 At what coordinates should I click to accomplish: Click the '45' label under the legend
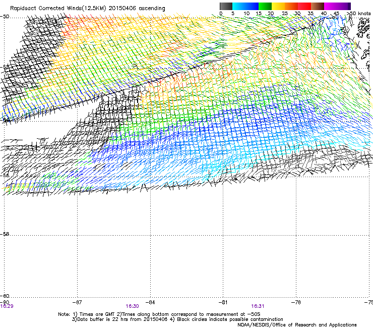tap(336, 14)
